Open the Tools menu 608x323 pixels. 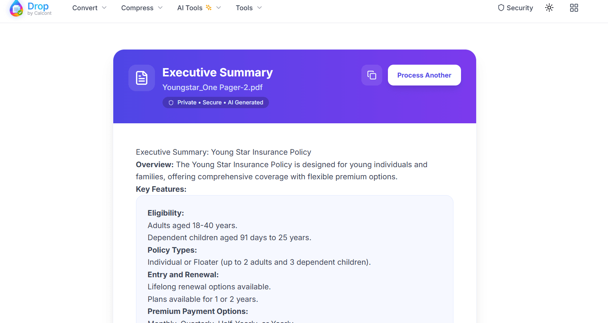(244, 8)
